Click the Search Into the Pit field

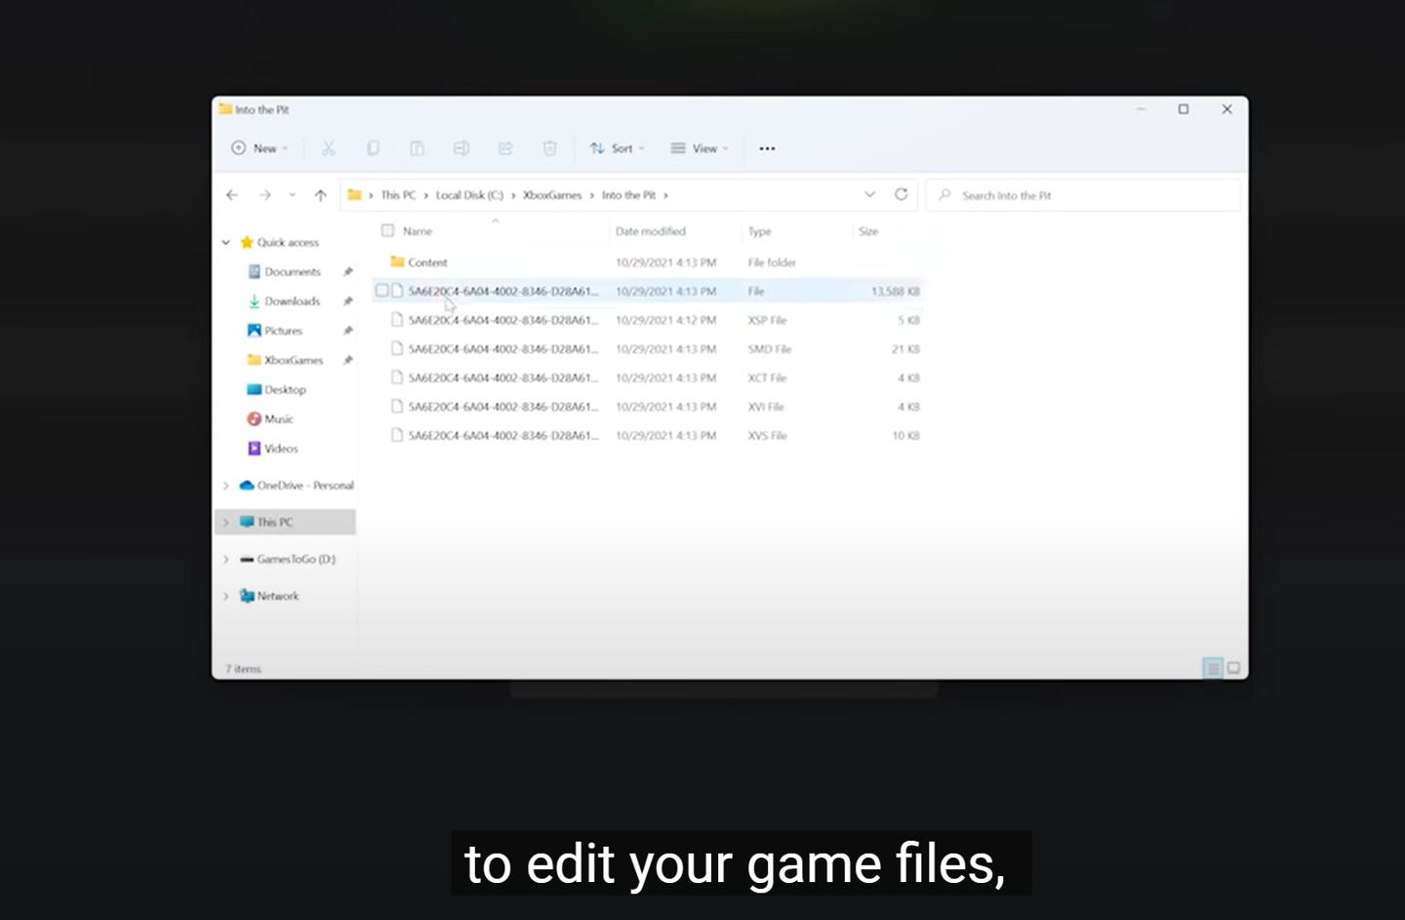click(1083, 195)
